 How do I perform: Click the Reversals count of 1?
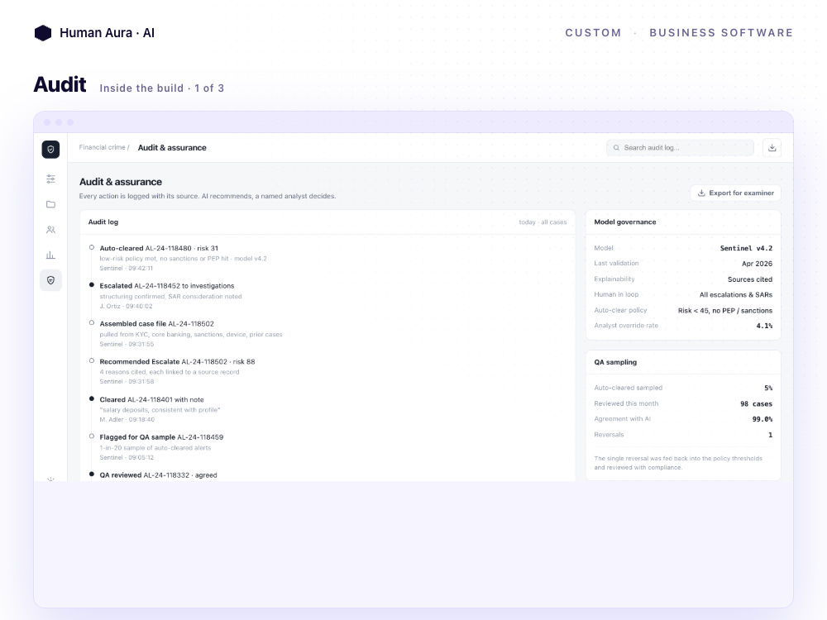coord(770,435)
